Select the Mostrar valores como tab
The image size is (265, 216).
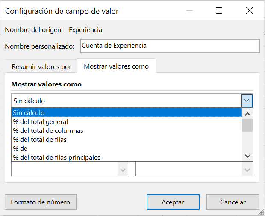pyautogui.click(x=116, y=66)
